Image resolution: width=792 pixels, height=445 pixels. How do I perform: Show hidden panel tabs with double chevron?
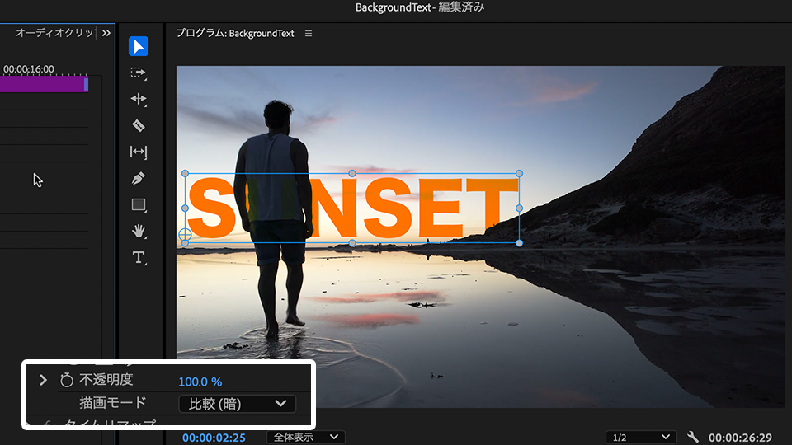106,33
